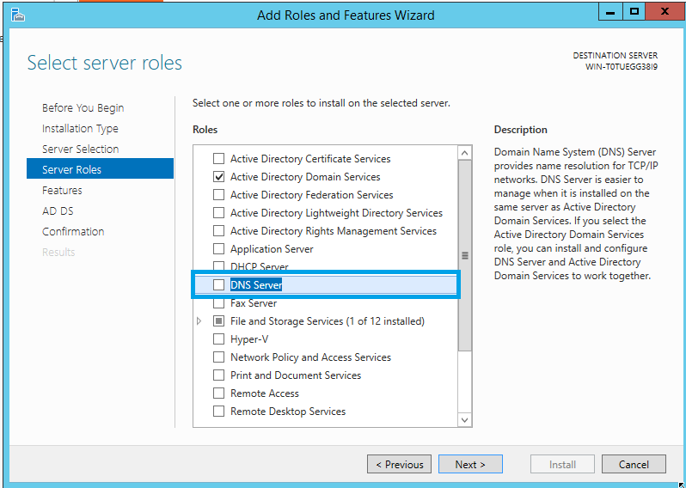Screen dimensions: 686x488
Task: Select the Fax Server label
Action: (254, 303)
